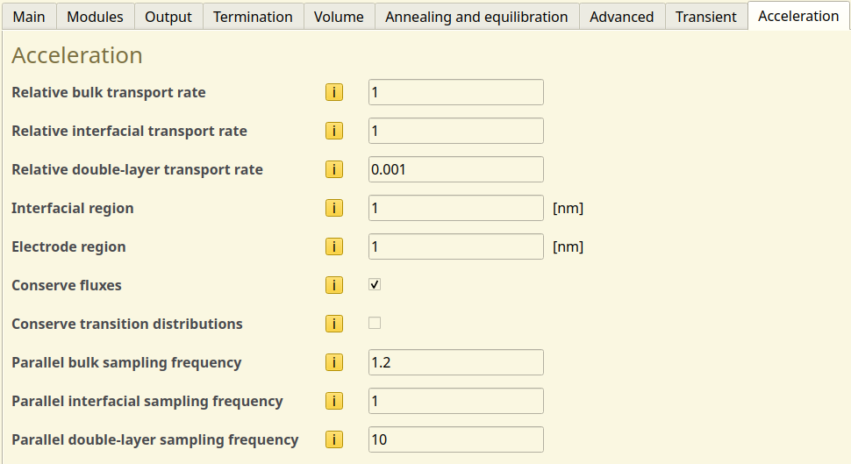Image resolution: width=851 pixels, height=464 pixels.
Task: Show info for Parallel interfacial sampling frequency
Action: (x=334, y=401)
